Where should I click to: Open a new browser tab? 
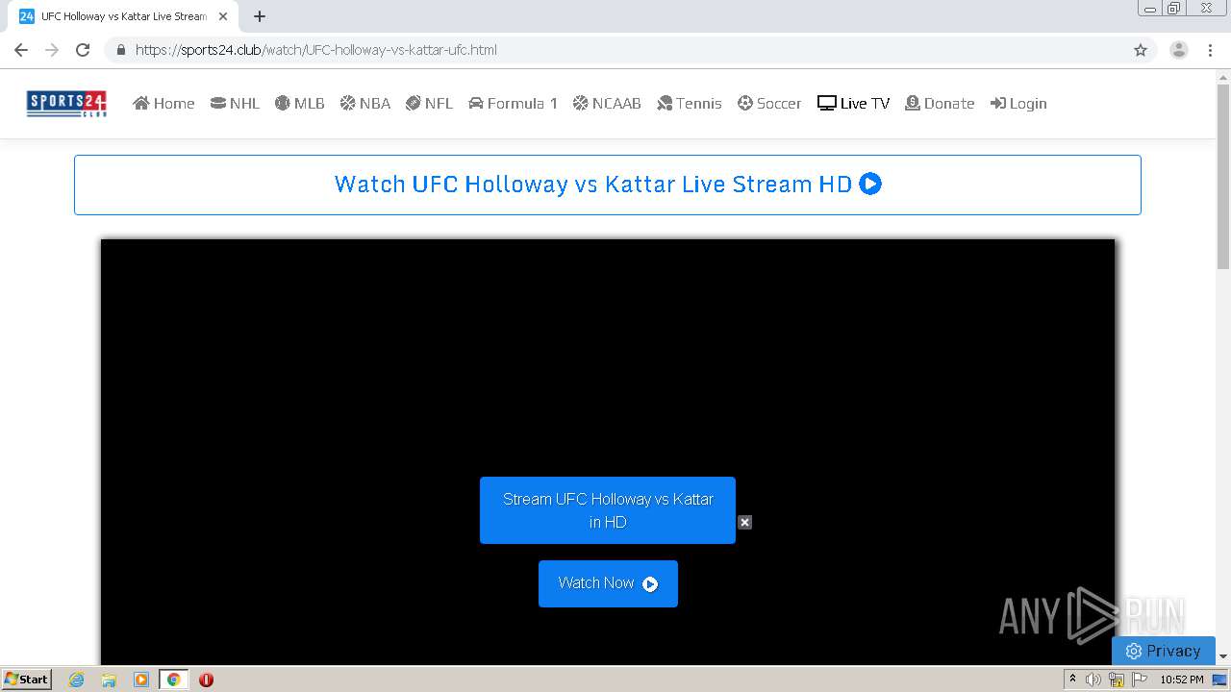coord(260,16)
